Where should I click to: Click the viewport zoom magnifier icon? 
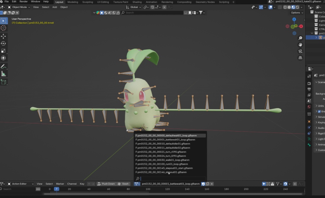coord(300,38)
